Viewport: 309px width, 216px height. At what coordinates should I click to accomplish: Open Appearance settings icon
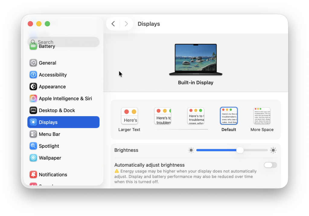tap(33, 87)
